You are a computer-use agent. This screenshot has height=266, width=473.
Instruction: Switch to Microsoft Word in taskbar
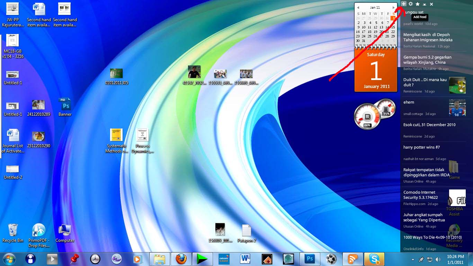coord(245,259)
